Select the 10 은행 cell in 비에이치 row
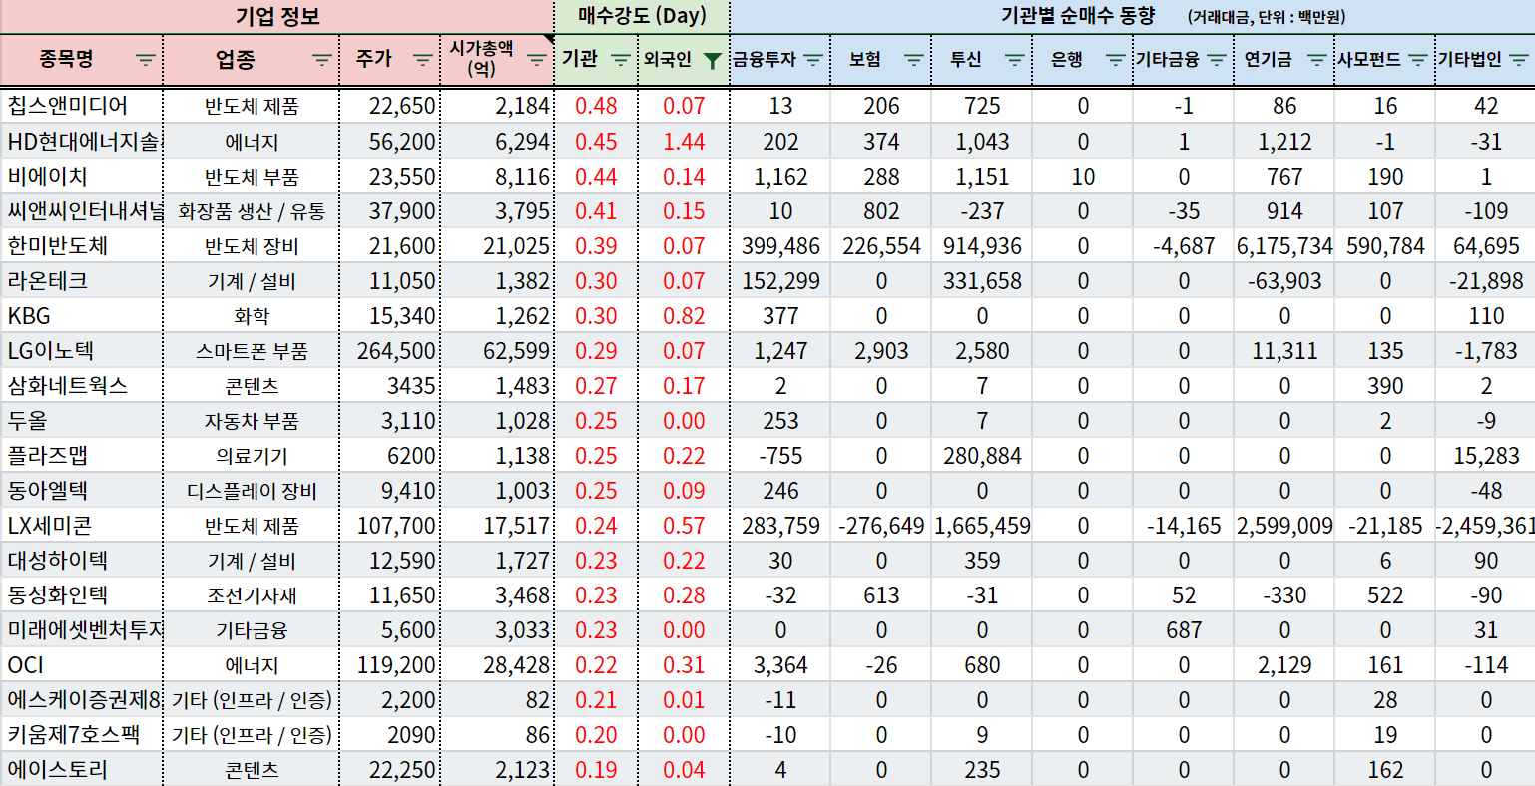Viewport: 1535px width, 786px height. coord(1083,176)
